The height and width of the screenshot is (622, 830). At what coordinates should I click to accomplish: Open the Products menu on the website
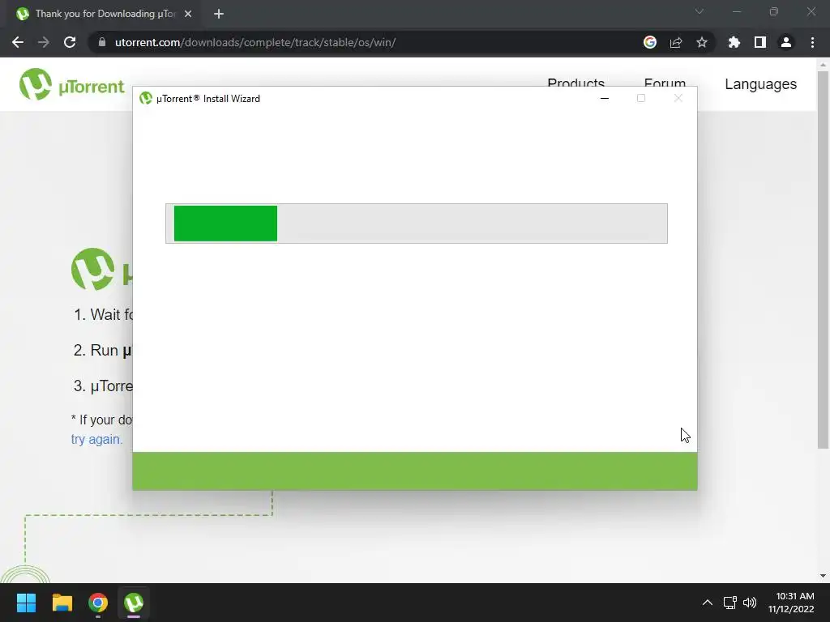tap(576, 83)
